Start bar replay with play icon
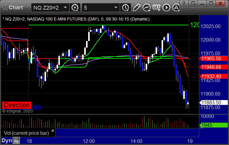This screenshot has height=145, width=229. (x=166, y=8)
